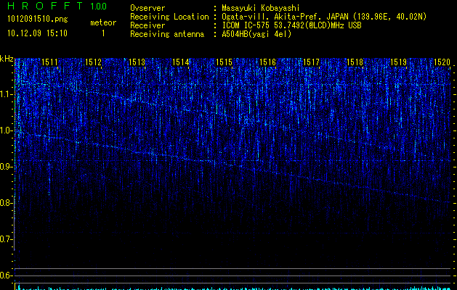This screenshot has width=457, height=290.
Task: Click the 1518 time marker
Action: tap(355, 62)
